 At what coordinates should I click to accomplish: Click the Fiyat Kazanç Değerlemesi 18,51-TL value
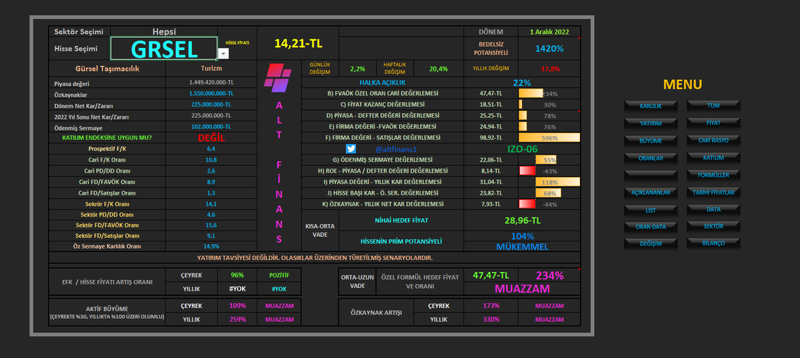[491, 105]
